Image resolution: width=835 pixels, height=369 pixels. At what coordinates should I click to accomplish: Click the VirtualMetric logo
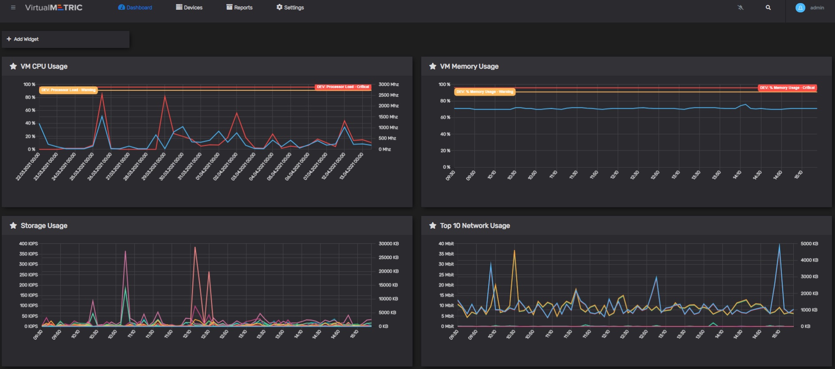click(x=54, y=8)
